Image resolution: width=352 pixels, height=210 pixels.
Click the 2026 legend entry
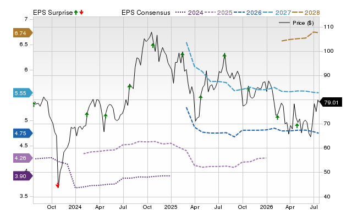point(248,13)
